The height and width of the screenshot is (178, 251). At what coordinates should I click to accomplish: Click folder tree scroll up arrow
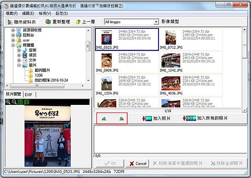[x=88, y=30]
